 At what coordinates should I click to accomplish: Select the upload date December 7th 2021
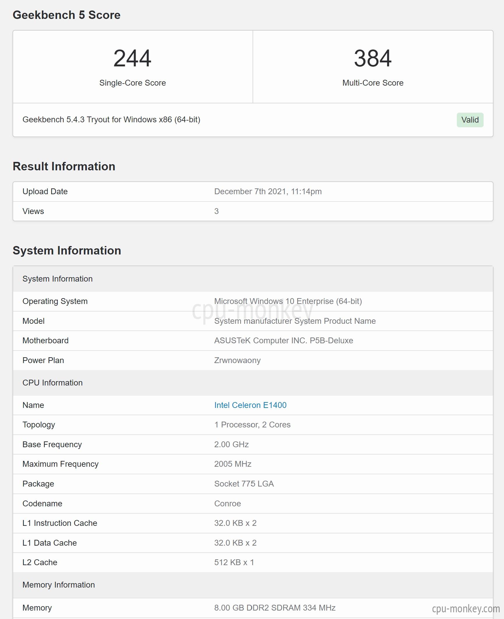pyautogui.click(x=268, y=191)
